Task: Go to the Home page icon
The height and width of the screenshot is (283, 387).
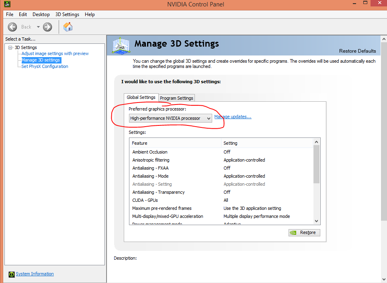Action: [68, 27]
